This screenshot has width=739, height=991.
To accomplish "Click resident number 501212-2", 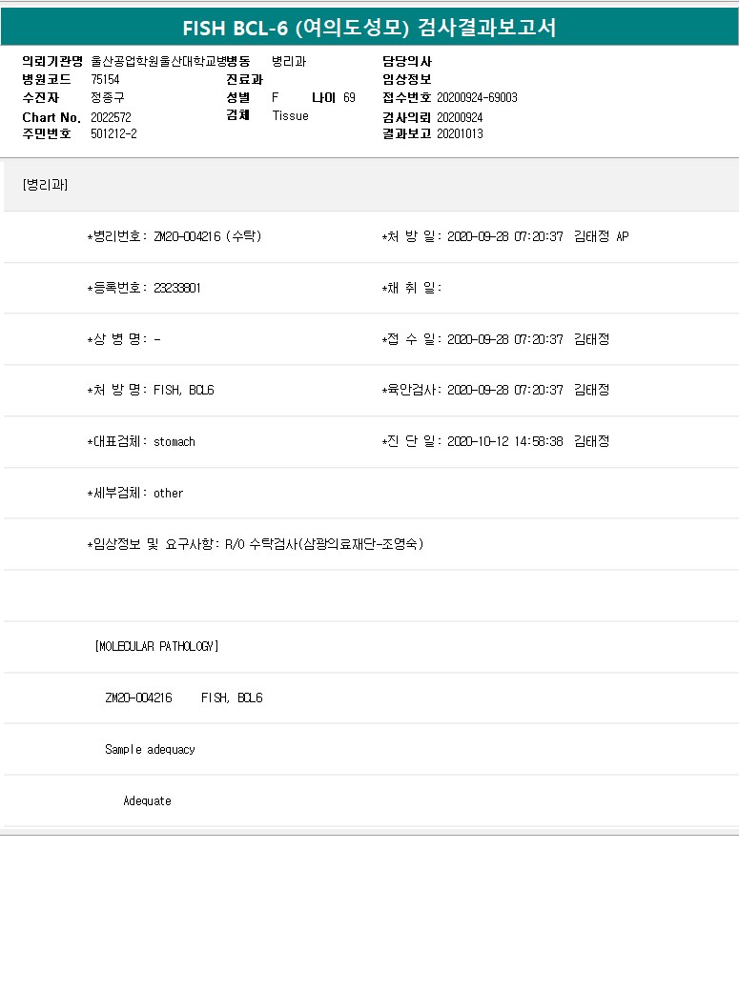I will pos(113,134).
